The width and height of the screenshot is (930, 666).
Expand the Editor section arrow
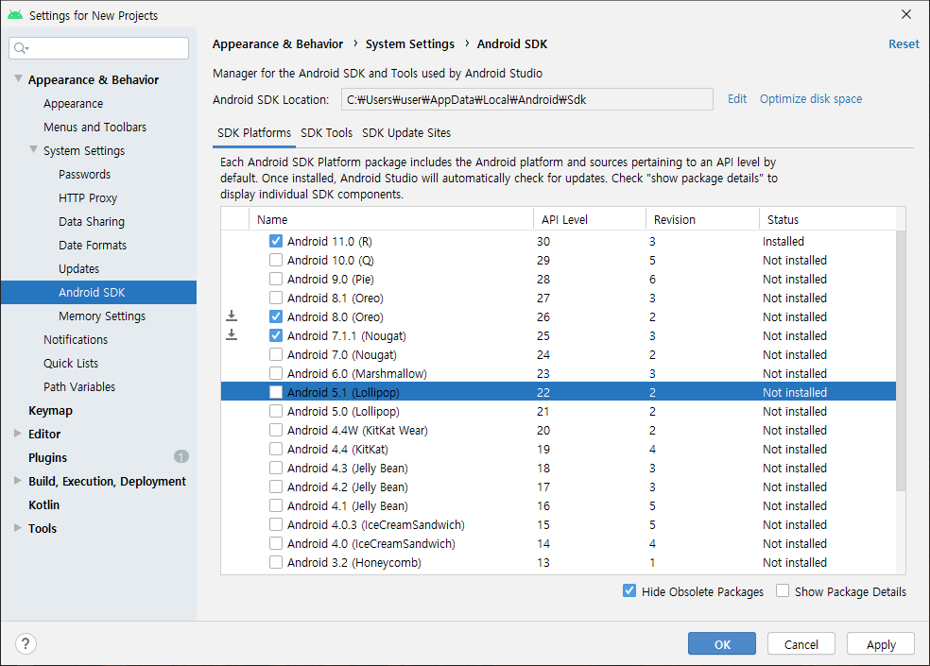coord(18,434)
